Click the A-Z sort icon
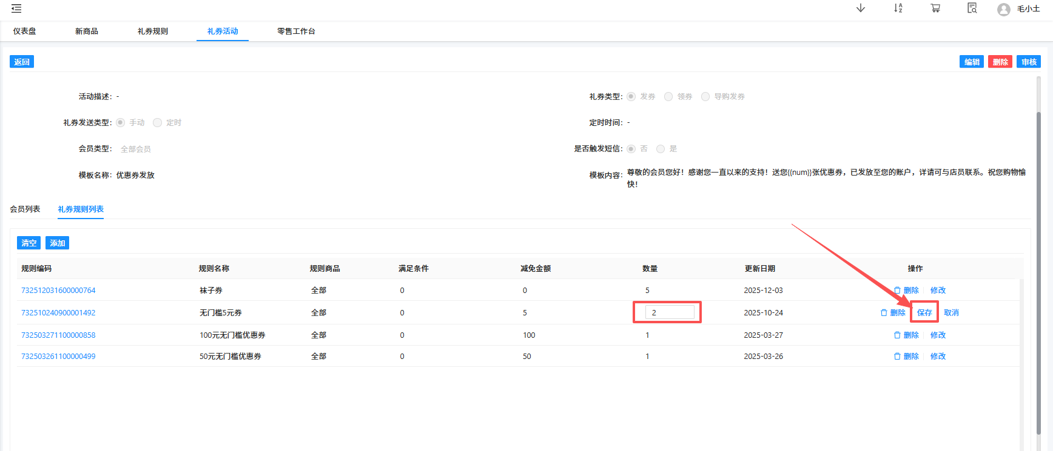Image resolution: width=1053 pixels, height=451 pixels. pos(898,8)
